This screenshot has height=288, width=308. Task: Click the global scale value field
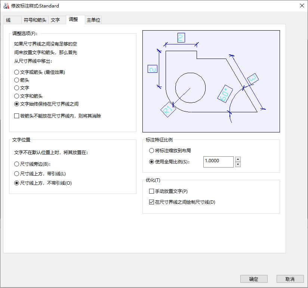pos(218,161)
